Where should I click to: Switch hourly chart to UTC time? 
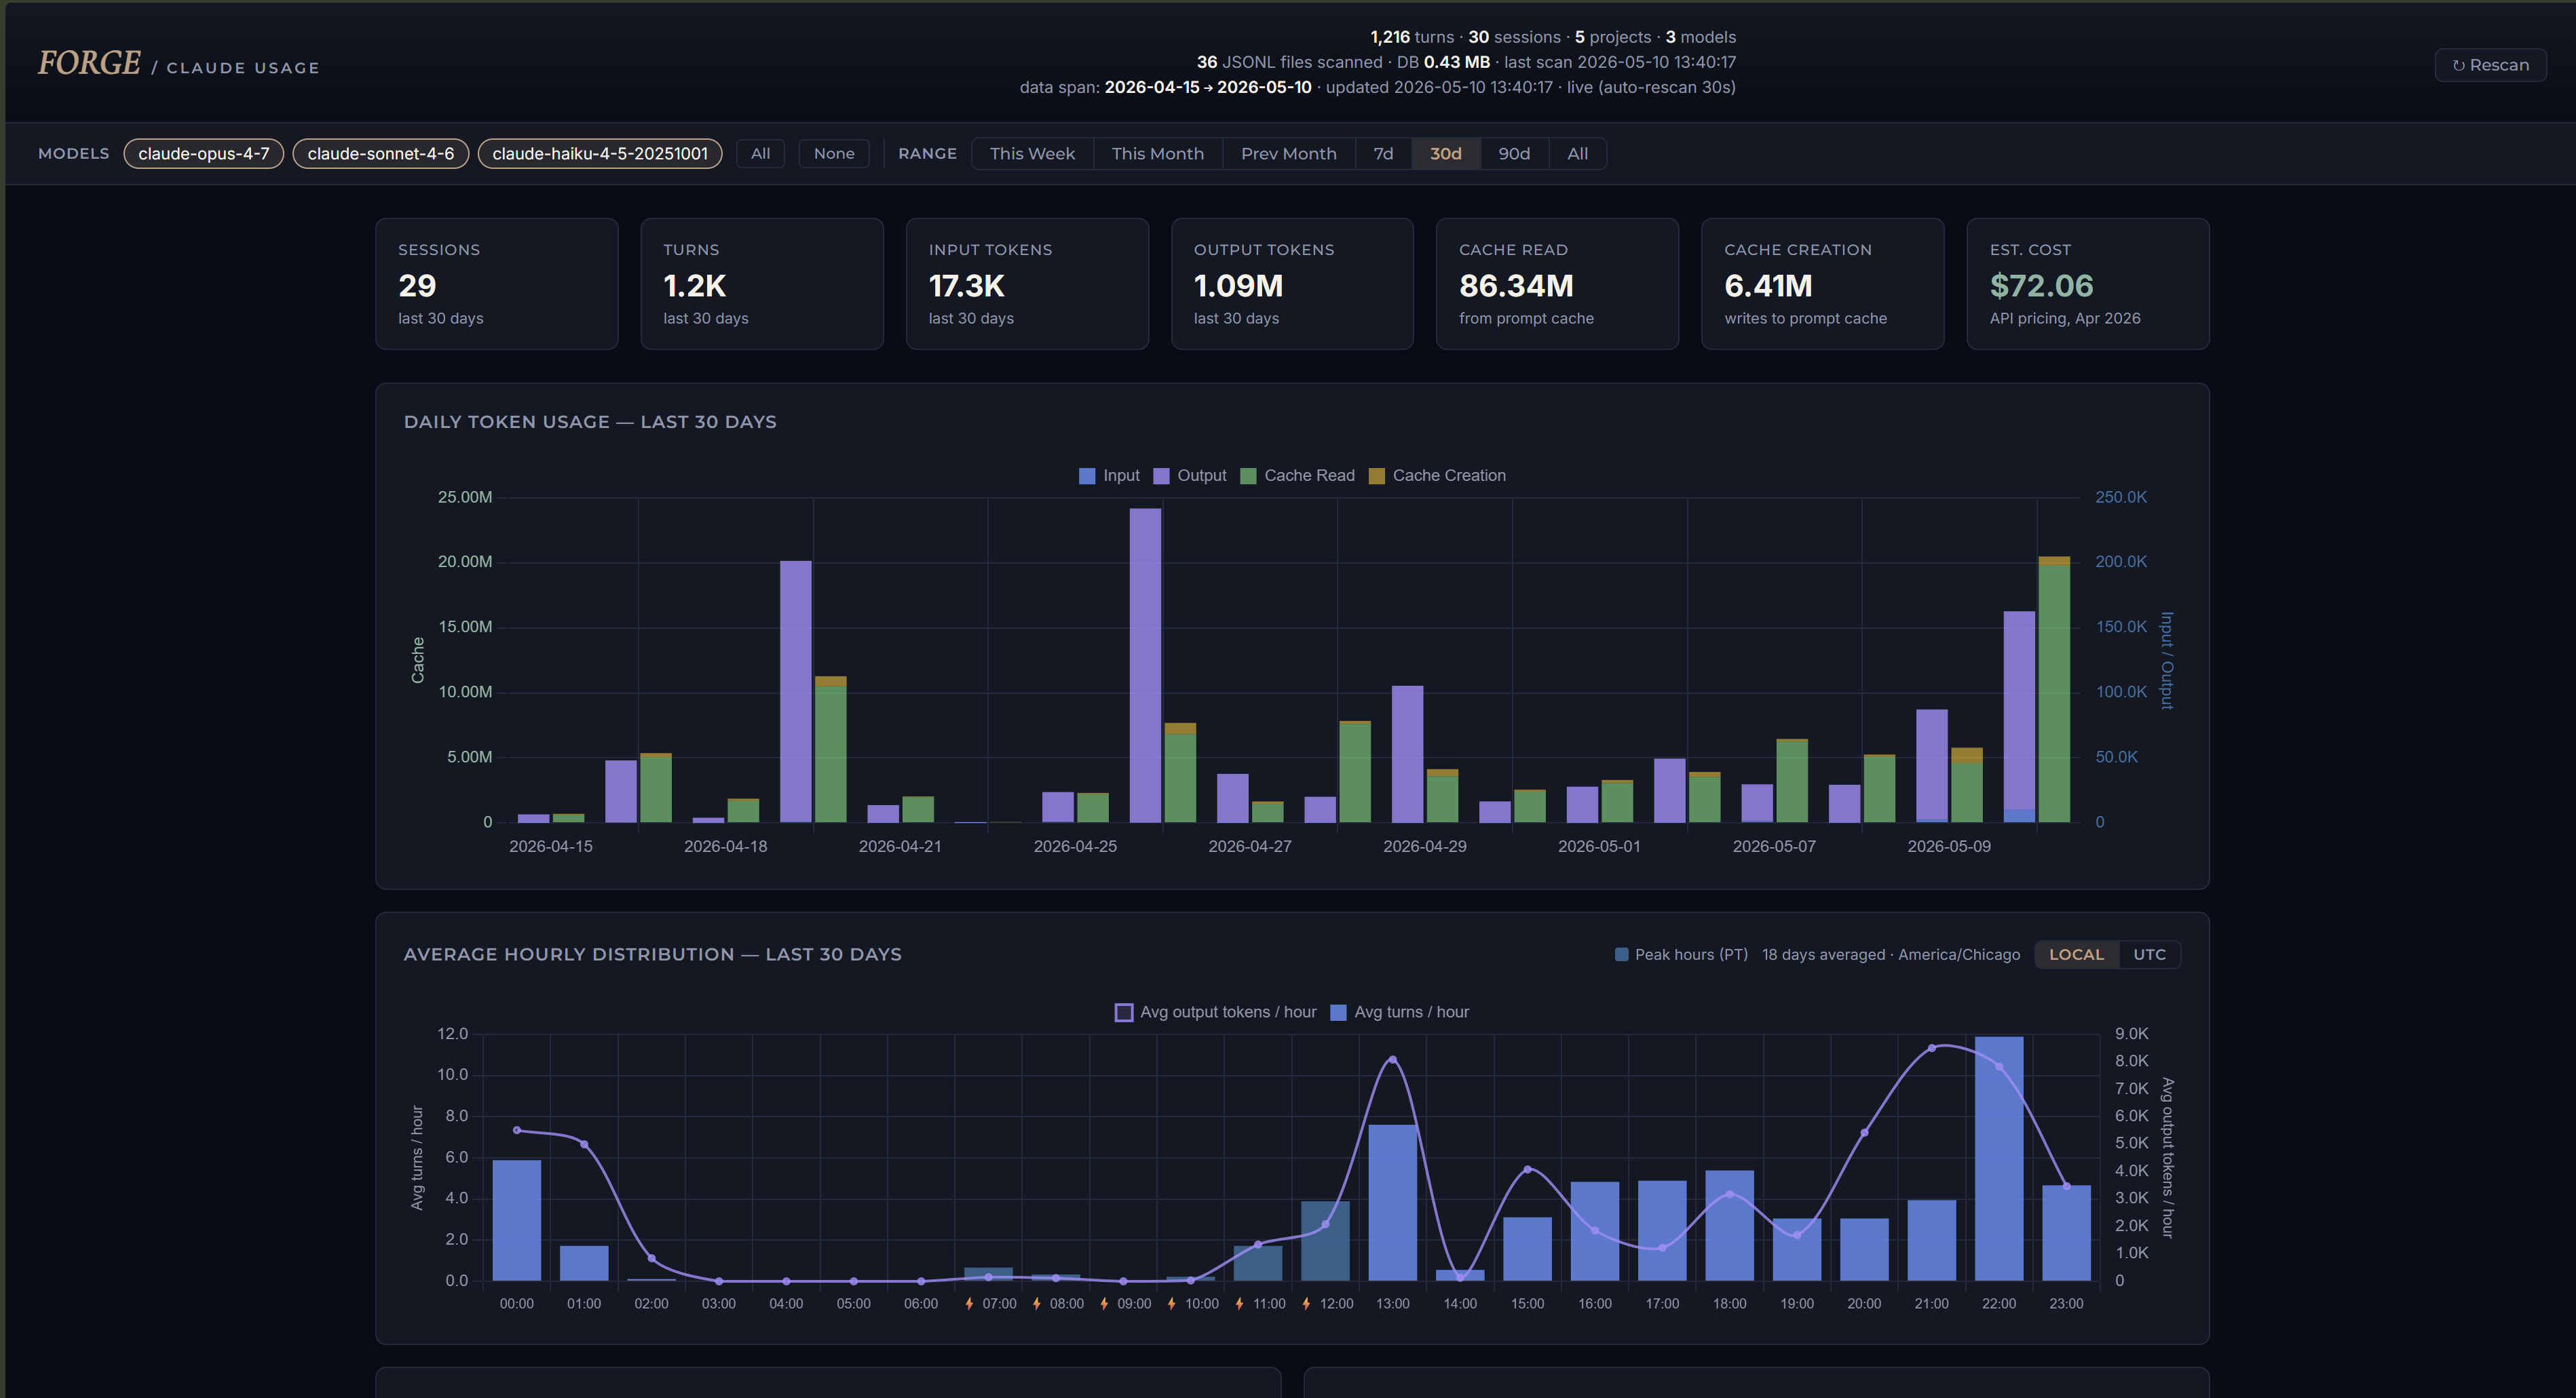click(x=2149, y=954)
